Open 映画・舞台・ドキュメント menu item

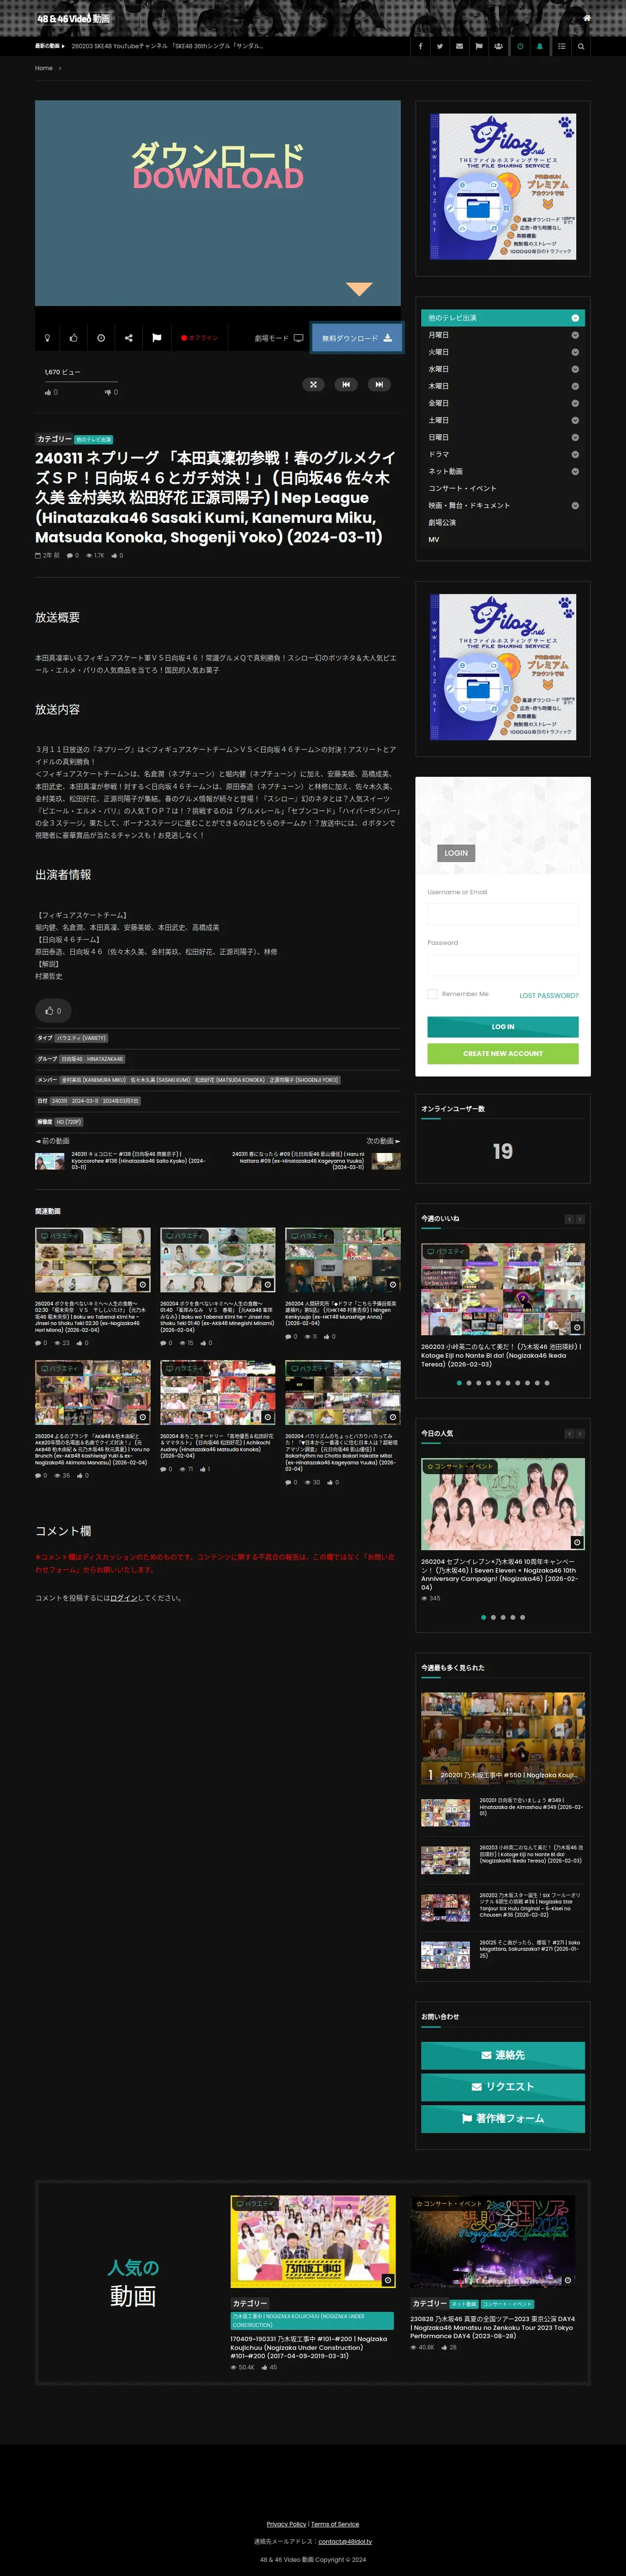pyautogui.click(x=502, y=505)
